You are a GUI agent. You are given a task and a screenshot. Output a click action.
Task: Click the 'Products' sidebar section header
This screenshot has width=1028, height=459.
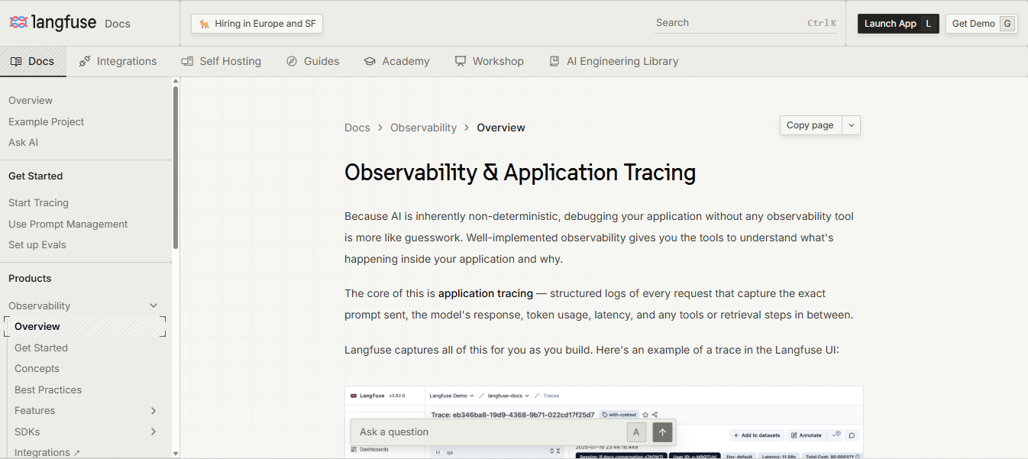(x=30, y=279)
